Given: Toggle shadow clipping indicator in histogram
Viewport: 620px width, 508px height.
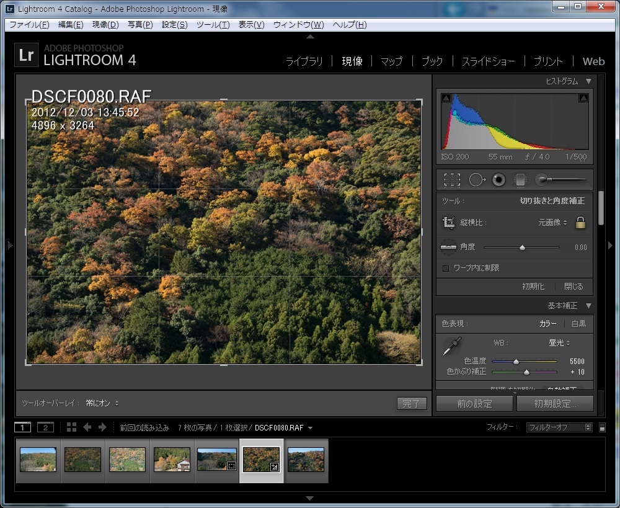Looking at the screenshot, I should [446, 98].
